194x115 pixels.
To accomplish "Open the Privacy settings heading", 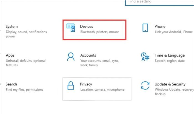I will [x=86, y=84].
